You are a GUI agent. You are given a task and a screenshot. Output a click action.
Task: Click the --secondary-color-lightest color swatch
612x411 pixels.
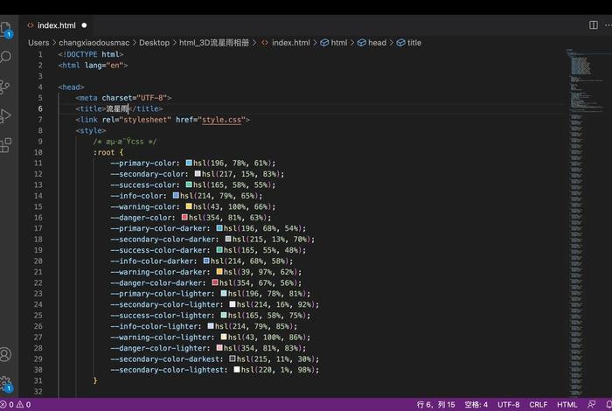237,369
